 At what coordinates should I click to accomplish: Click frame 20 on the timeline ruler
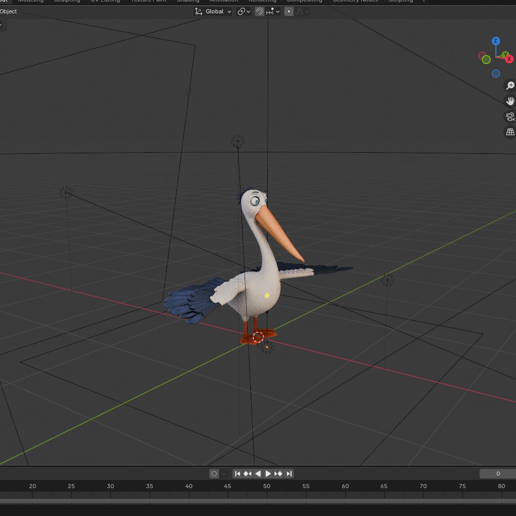(x=32, y=486)
